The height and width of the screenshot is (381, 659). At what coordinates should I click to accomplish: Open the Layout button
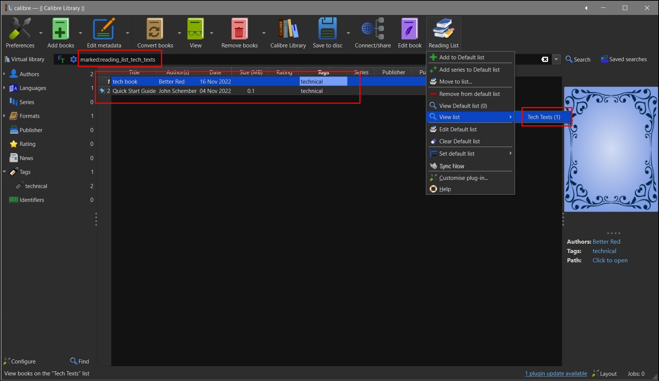604,374
